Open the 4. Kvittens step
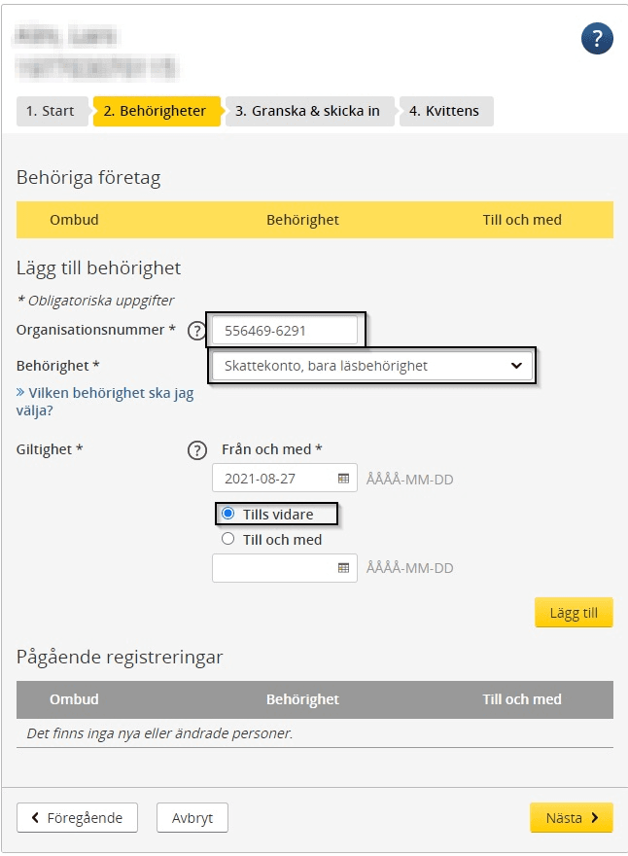 click(445, 111)
